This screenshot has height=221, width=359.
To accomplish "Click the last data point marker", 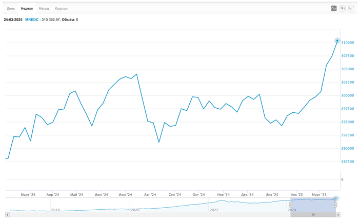I will [x=337, y=41].
